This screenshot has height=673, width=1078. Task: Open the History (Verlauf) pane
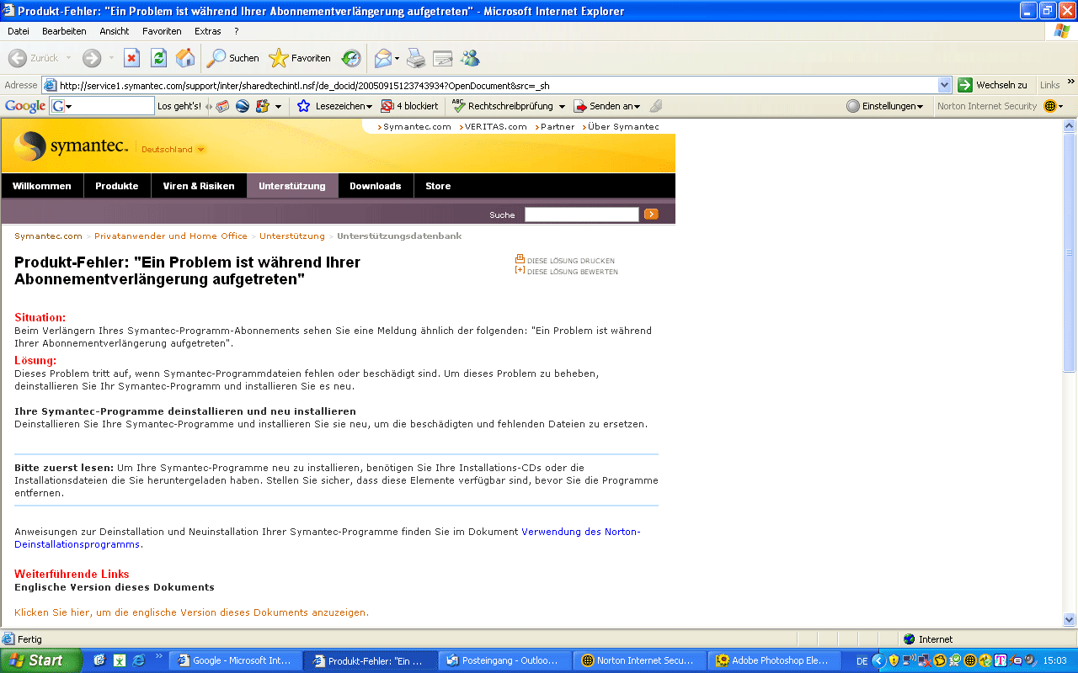point(350,58)
